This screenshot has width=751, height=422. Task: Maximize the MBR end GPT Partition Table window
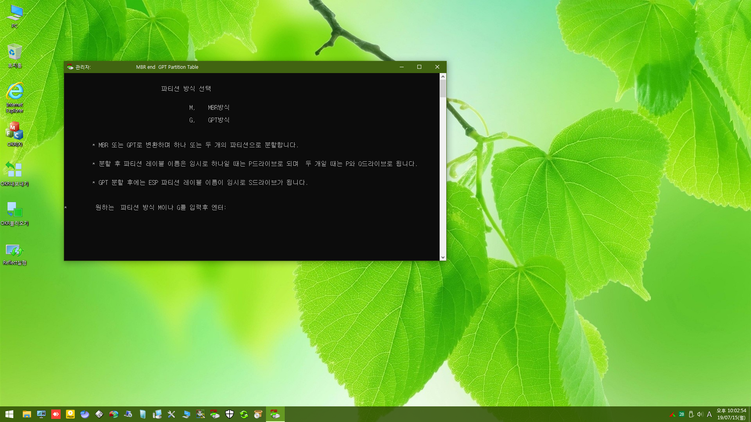point(419,67)
